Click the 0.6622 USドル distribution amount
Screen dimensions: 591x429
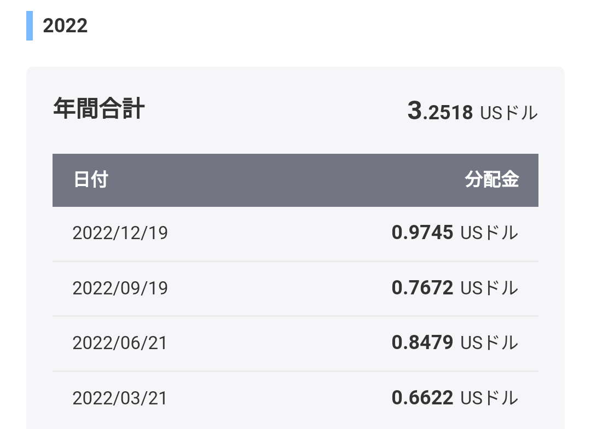(455, 398)
